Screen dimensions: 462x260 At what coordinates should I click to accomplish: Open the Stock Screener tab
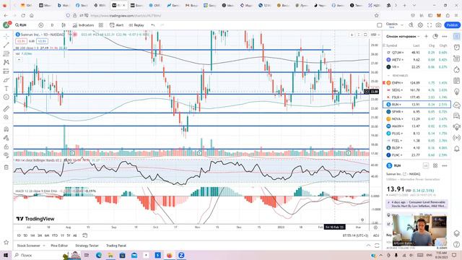pos(29,246)
